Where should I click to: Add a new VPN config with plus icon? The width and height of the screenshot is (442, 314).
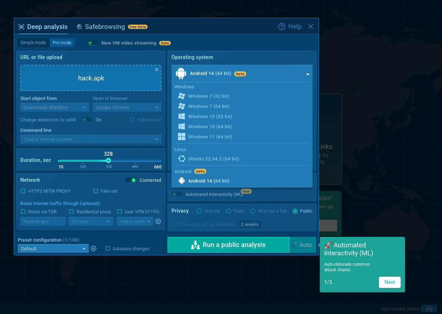tap(158, 221)
